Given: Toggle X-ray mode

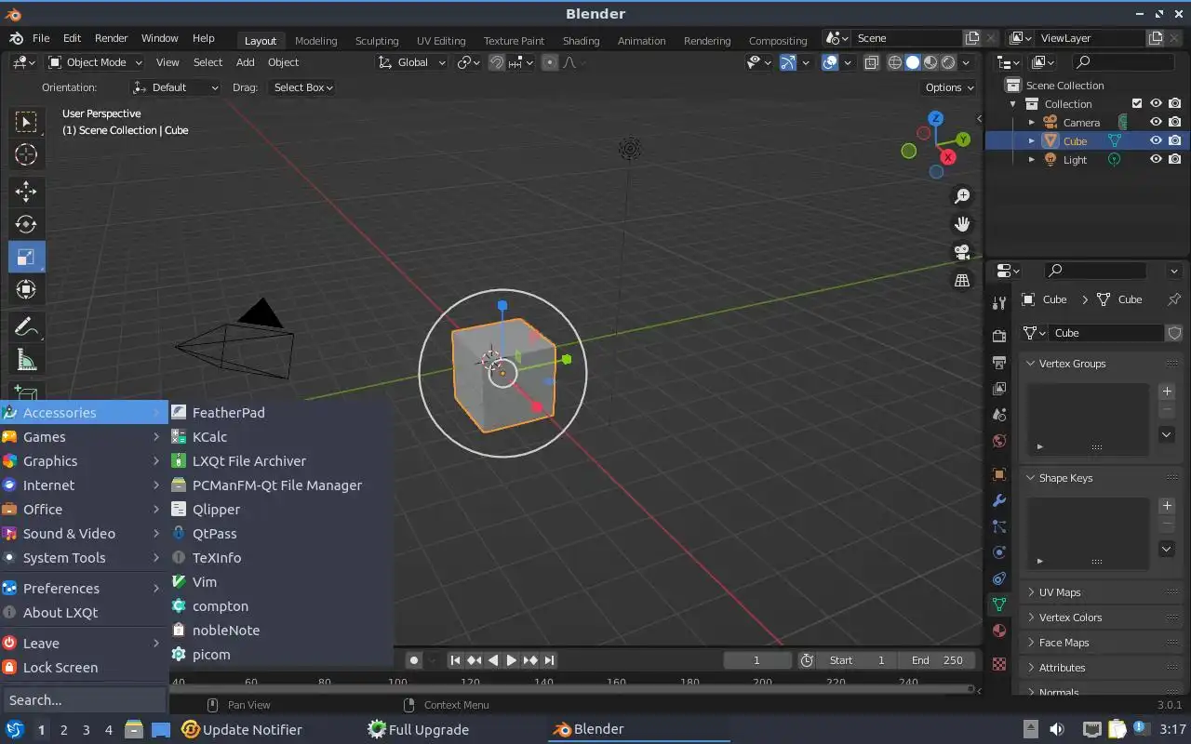Looking at the screenshot, I should pyautogui.click(x=872, y=62).
